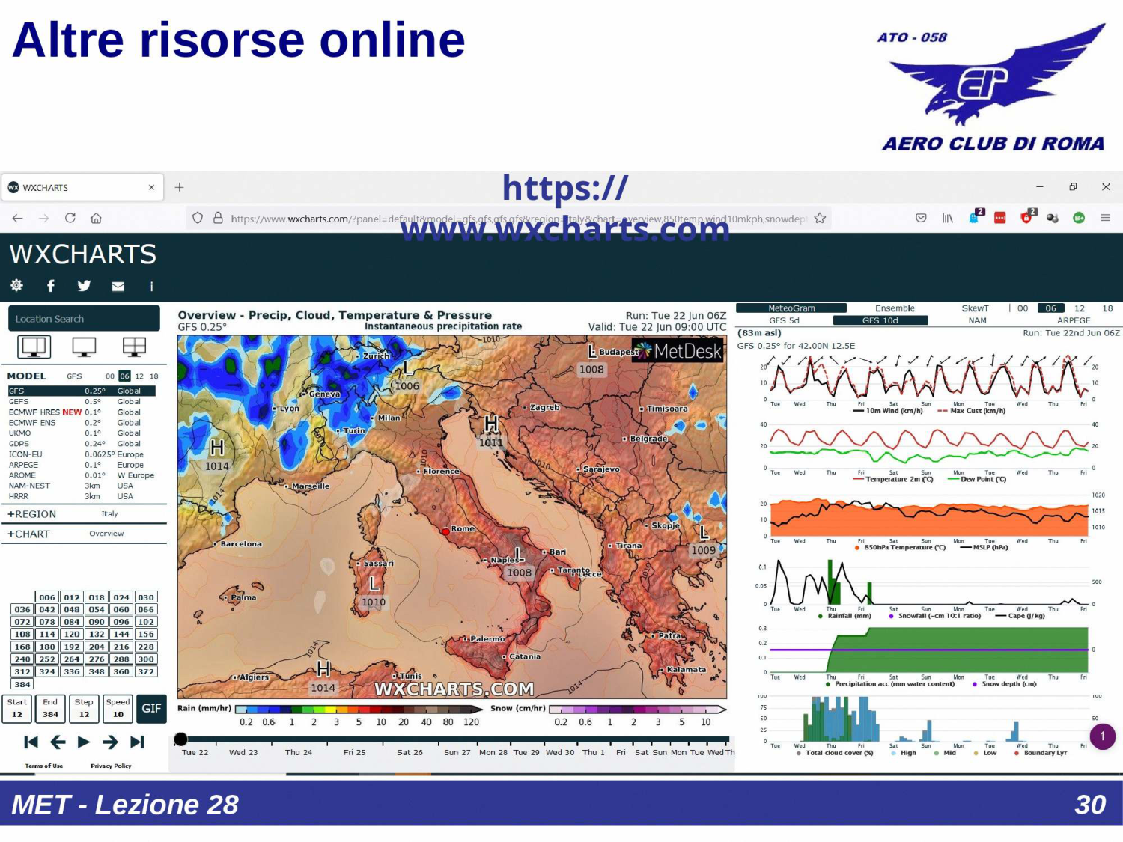Open the WXCharts settings gear

tap(16, 285)
